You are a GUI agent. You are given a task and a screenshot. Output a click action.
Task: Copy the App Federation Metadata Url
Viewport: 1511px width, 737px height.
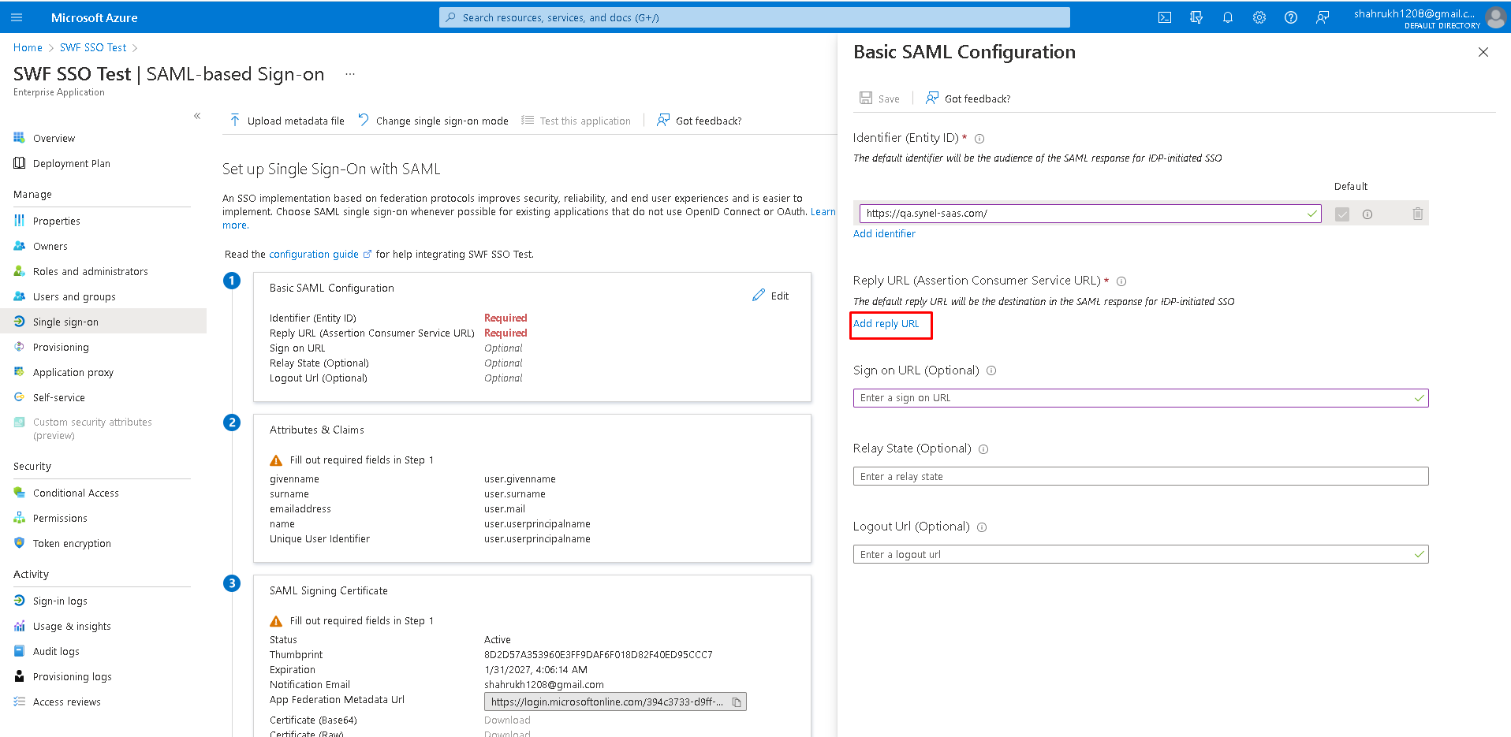(x=737, y=702)
